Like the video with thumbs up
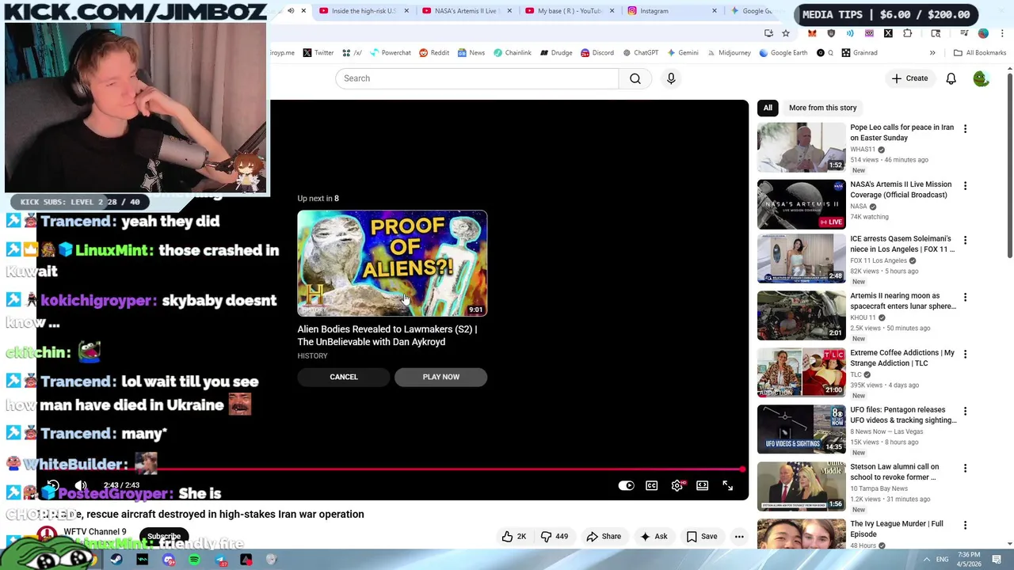 514,536
